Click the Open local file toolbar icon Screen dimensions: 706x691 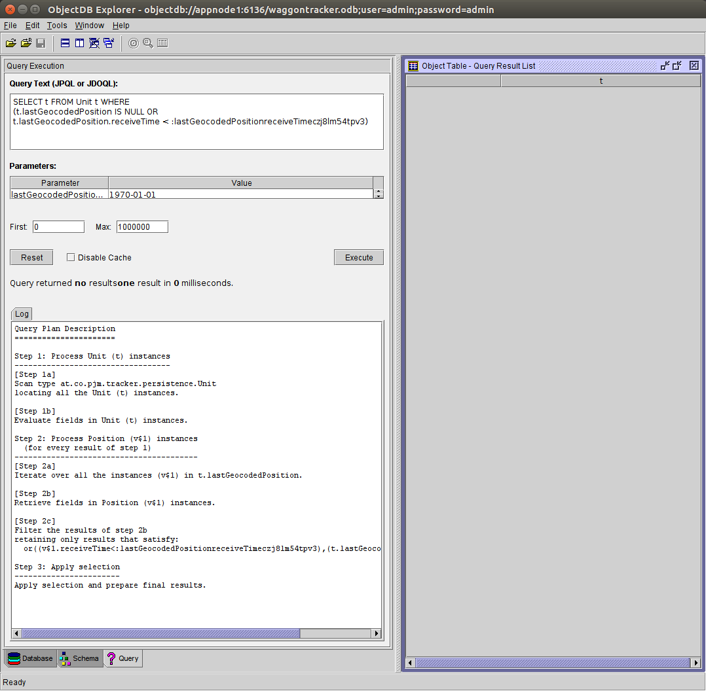tap(10, 43)
